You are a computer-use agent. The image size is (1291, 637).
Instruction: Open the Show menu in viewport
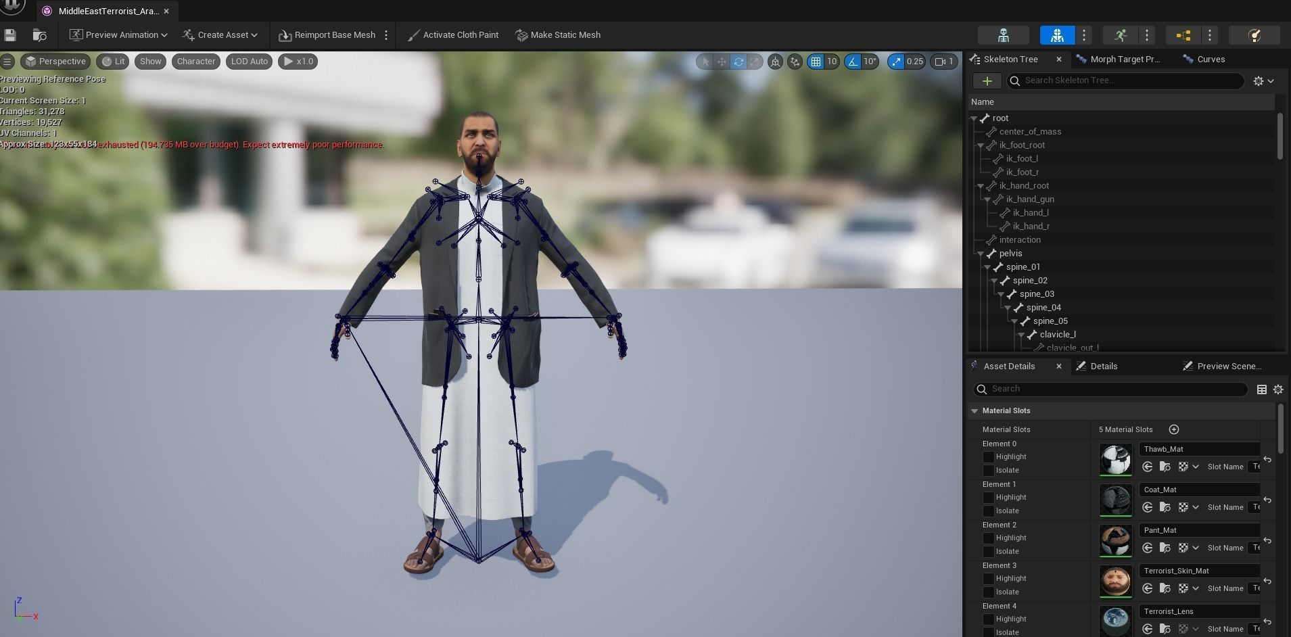(150, 62)
